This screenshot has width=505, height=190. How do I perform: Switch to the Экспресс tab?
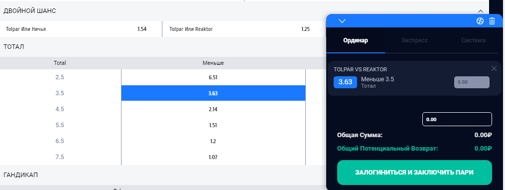[414, 40]
